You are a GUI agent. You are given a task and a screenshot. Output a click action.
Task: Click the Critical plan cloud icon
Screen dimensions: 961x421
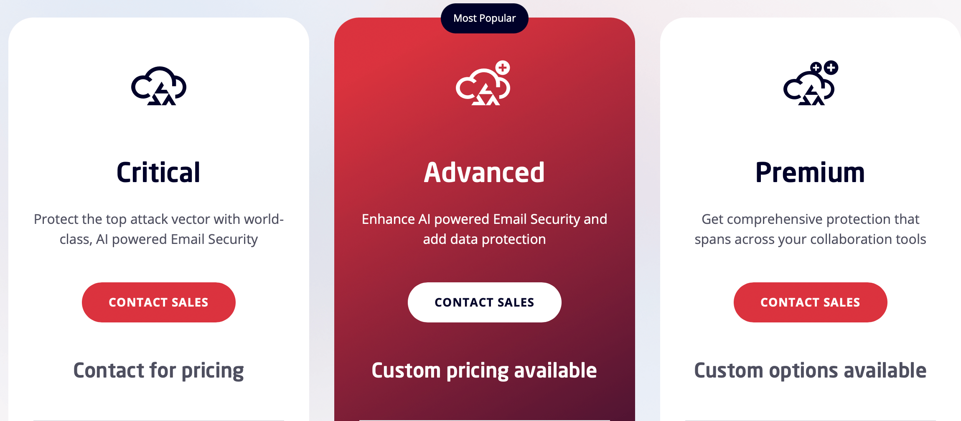[x=159, y=86]
